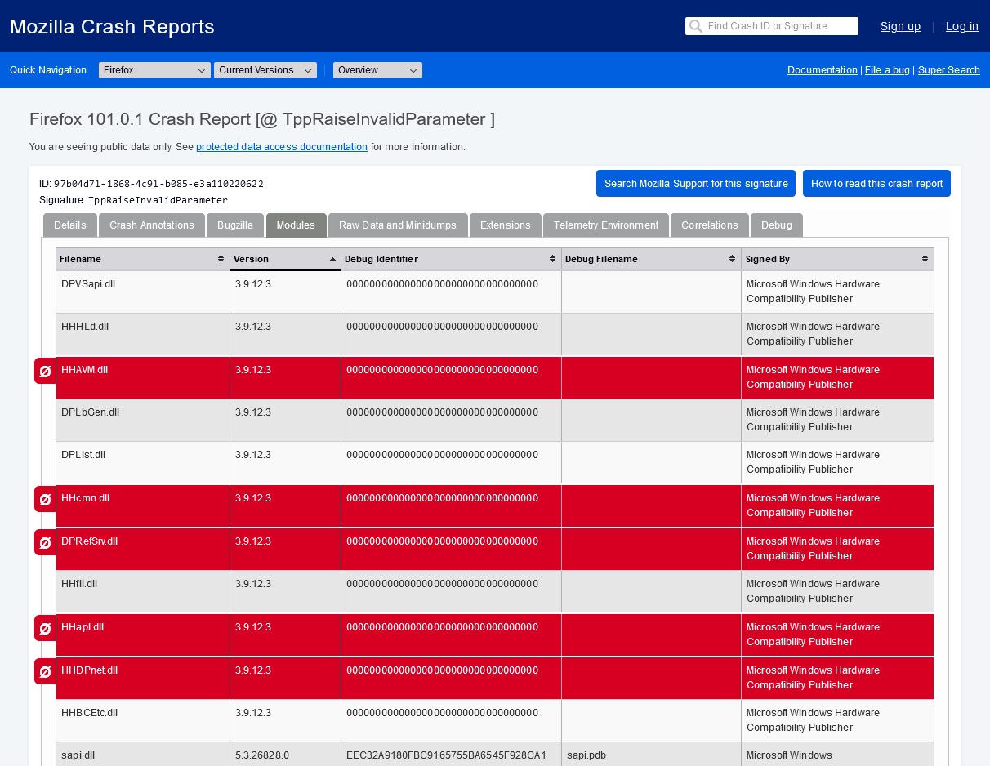Click the warning icon beside DPRefSrv.dll
This screenshot has width=990, height=766.
coord(45,542)
